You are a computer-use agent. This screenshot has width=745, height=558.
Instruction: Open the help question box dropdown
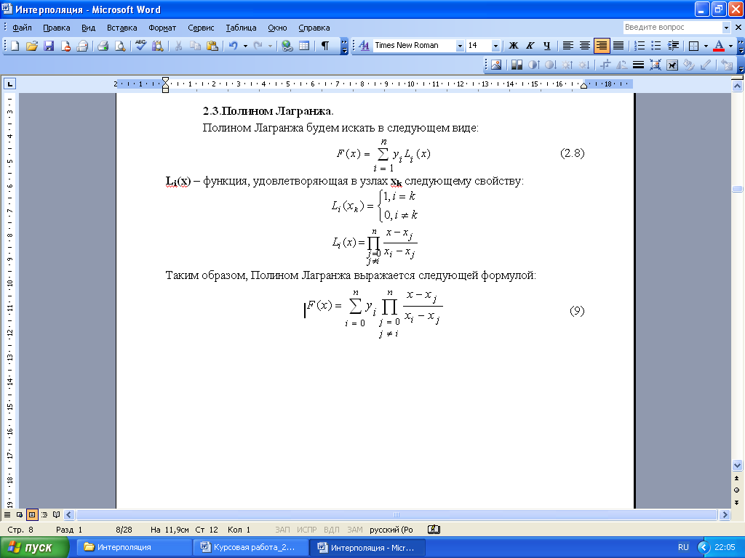pos(726,28)
